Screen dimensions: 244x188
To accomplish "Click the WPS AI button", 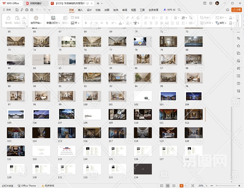I will click(170, 10).
